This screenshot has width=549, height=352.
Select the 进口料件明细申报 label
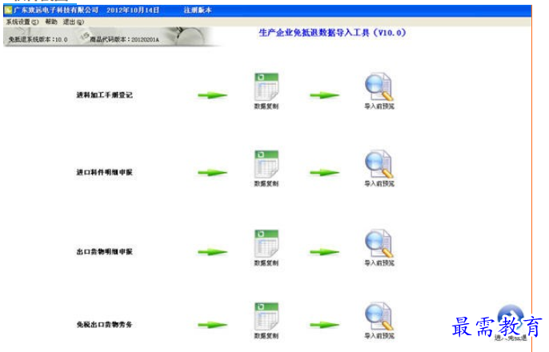point(104,173)
